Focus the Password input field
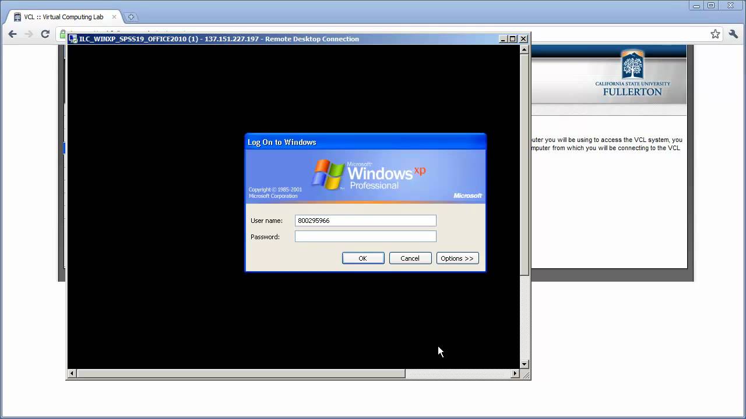746x419 pixels. (x=365, y=236)
